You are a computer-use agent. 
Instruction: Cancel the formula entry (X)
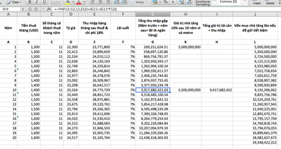(30, 9)
